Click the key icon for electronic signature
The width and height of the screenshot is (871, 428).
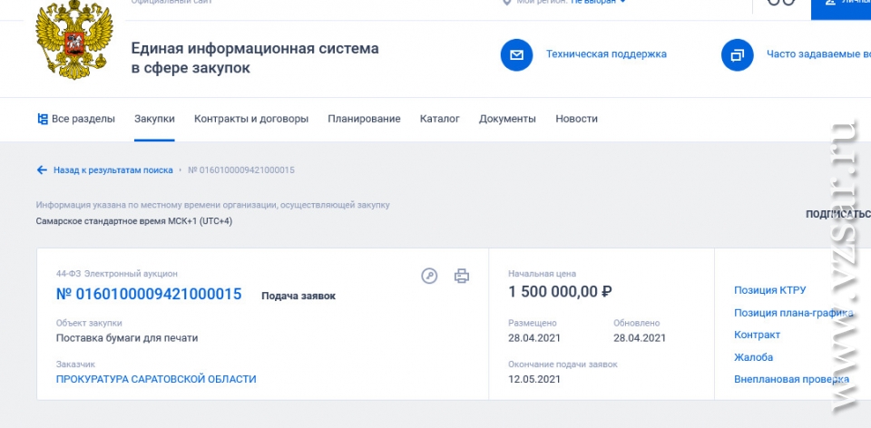pyautogui.click(x=429, y=276)
